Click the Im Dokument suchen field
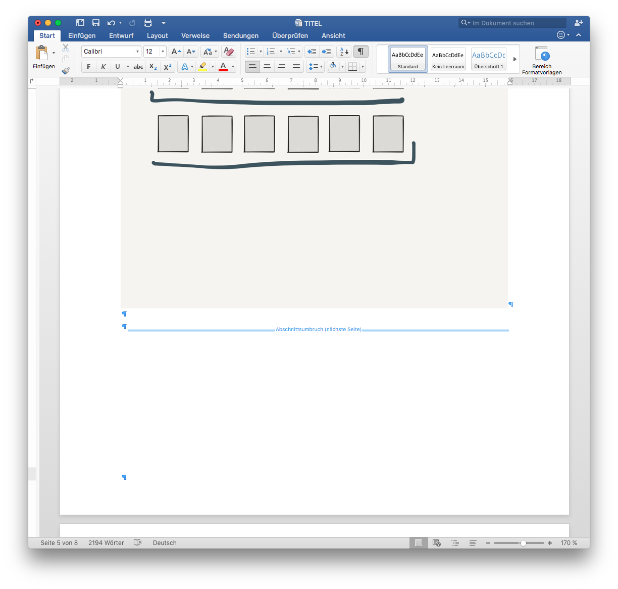The width and height of the screenshot is (618, 589). pyautogui.click(x=512, y=23)
